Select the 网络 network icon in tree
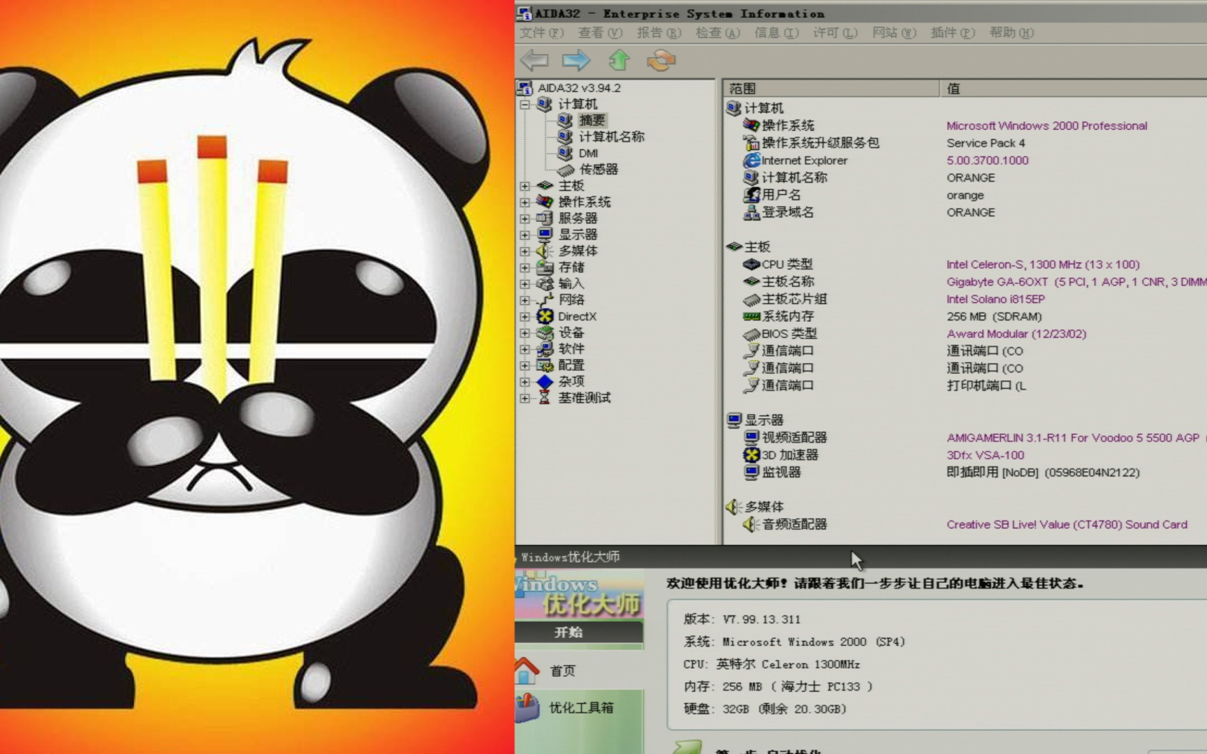Viewport: 1207px width, 754px height. click(x=545, y=300)
